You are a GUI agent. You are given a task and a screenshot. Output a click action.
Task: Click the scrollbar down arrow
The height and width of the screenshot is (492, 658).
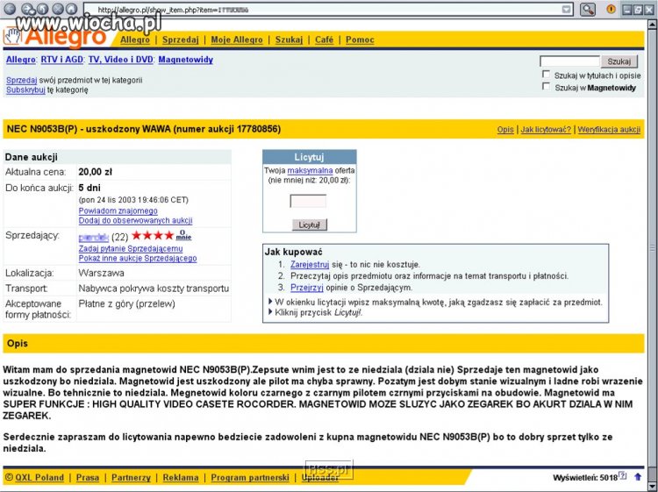pyautogui.click(x=653, y=485)
